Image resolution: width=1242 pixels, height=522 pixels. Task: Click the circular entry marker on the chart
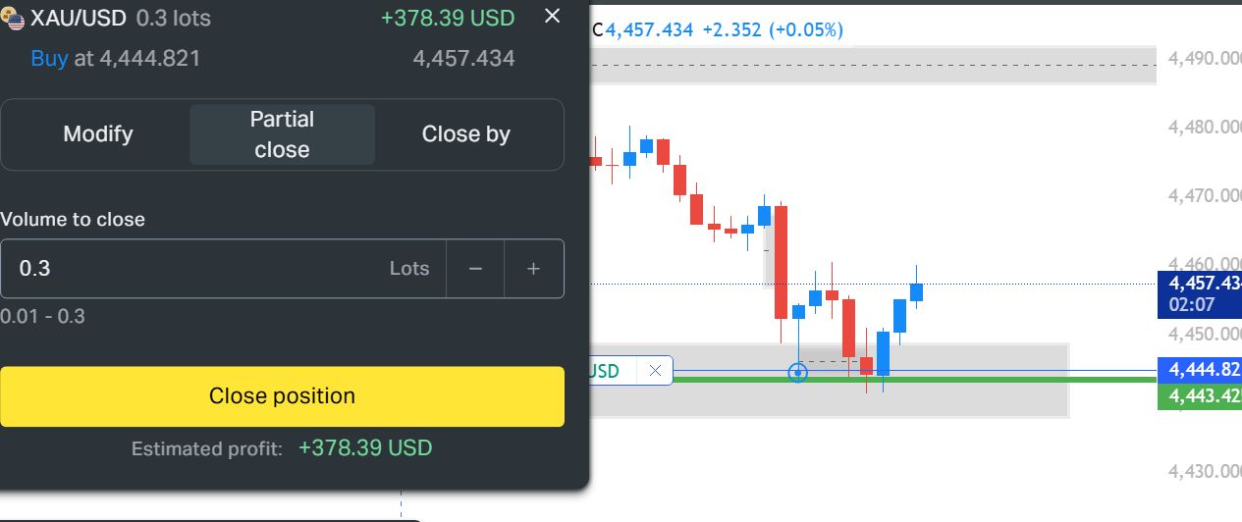click(x=798, y=373)
